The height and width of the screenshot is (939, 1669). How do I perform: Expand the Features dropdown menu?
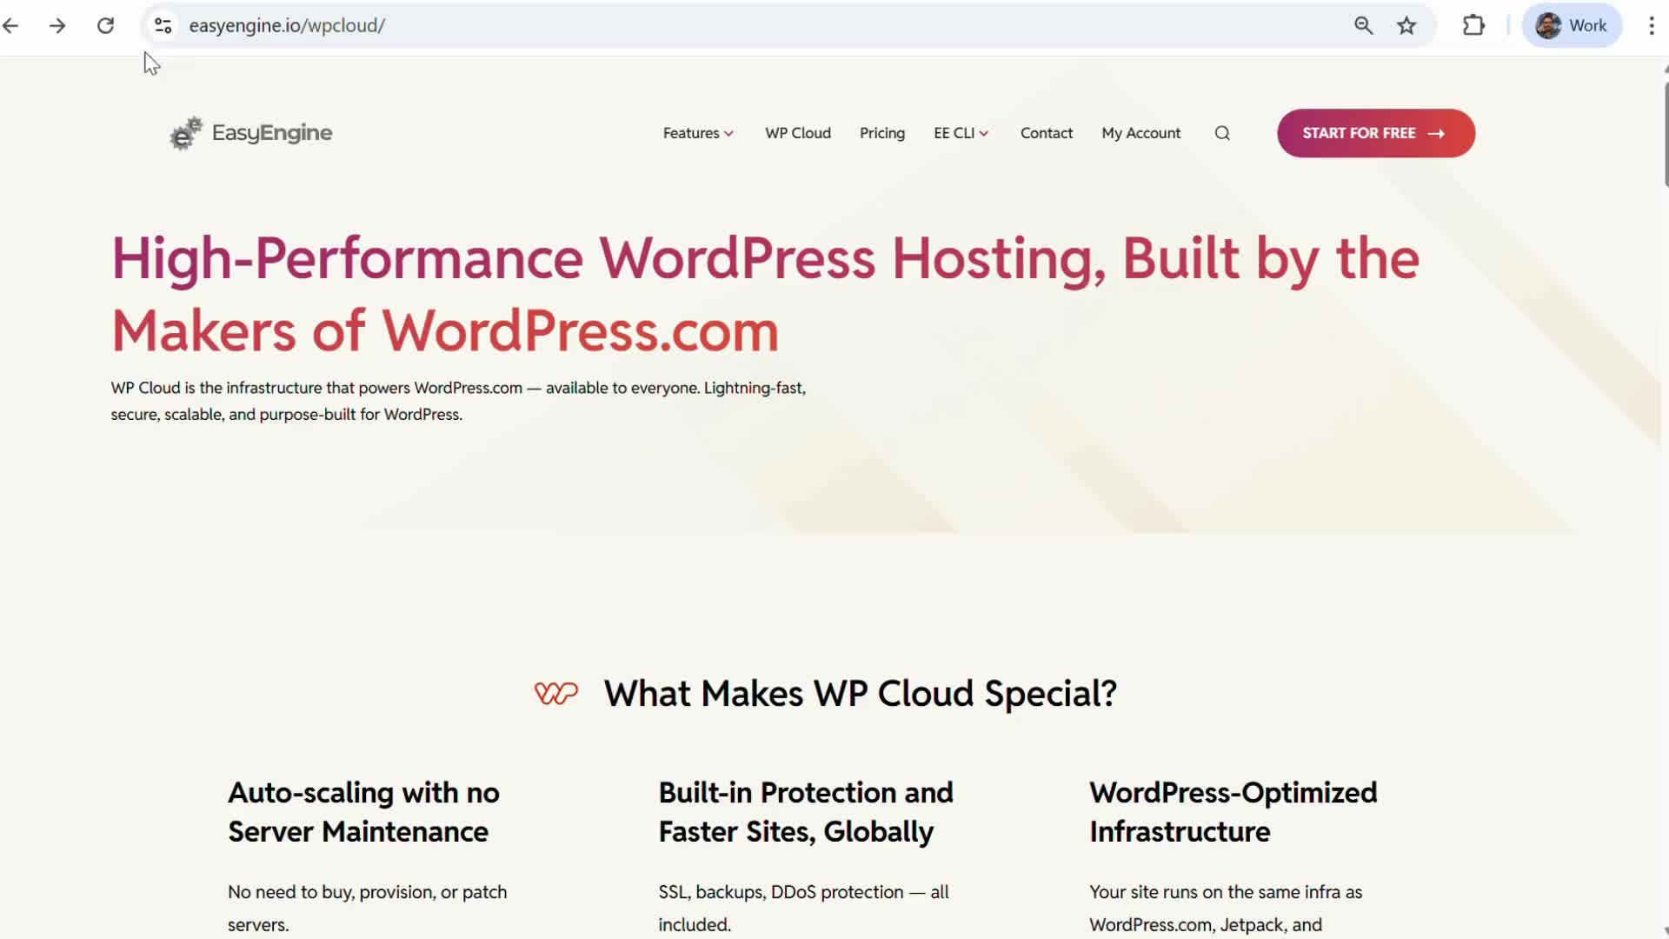(x=698, y=133)
